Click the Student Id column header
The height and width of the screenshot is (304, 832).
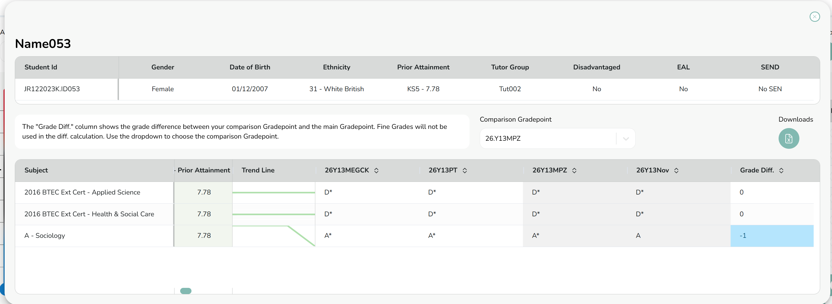tap(41, 67)
